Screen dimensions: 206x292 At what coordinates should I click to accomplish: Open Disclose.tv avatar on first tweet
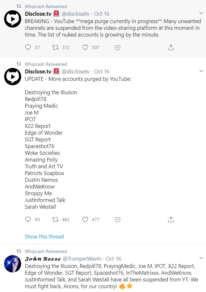[12, 19]
